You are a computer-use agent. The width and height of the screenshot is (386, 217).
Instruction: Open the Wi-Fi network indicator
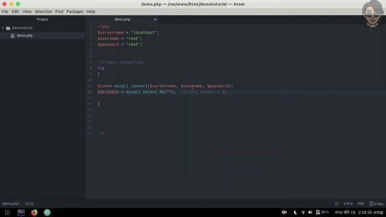click(303, 212)
